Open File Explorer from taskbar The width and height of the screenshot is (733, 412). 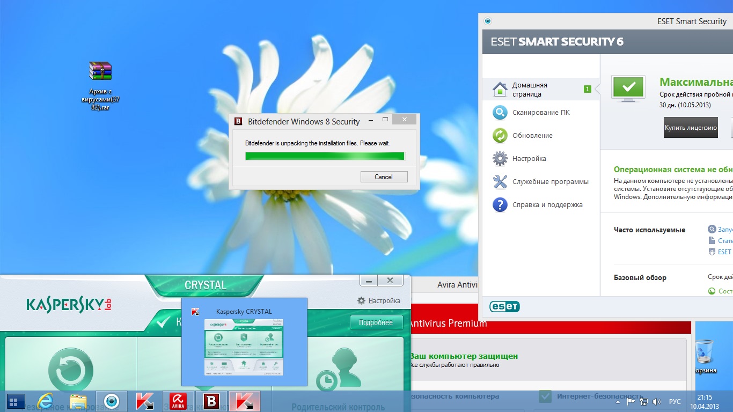tap(78, 401)
